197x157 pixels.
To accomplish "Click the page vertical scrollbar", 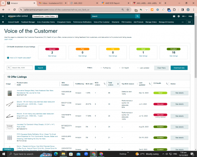I will click(195, 47).
